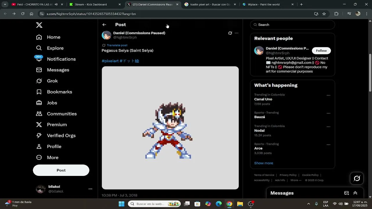Show hidden system tray icons
Image resolution: width=372 pixels, height=209 pixels.
[309, 204]
